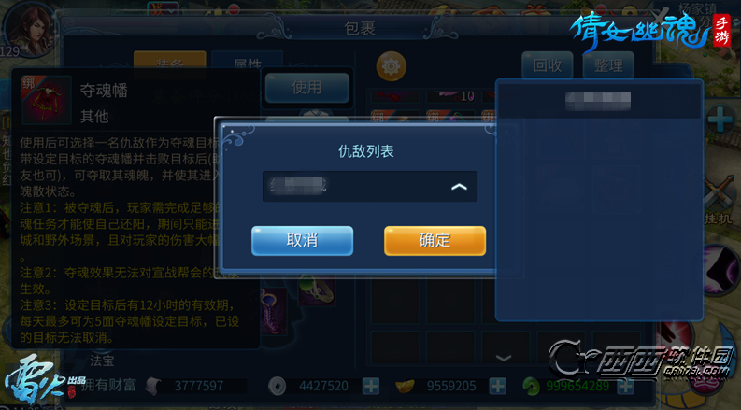Select the green gem ring icon
This screenshot has width=741, height=410.
[317, 292]
